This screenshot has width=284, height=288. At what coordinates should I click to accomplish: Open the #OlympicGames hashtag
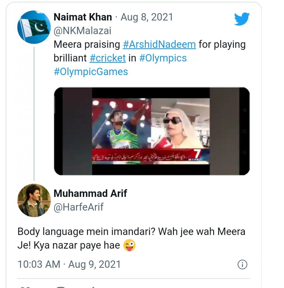pyautogui.click(x=91, y=72)
